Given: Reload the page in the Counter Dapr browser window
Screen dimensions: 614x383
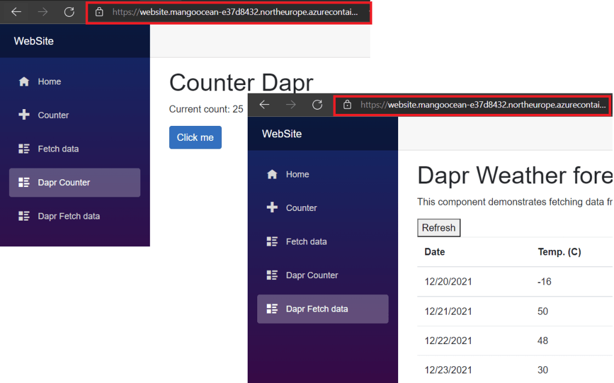Looking at the screenshot, I should pyautogui.click(x=69, y=12).
